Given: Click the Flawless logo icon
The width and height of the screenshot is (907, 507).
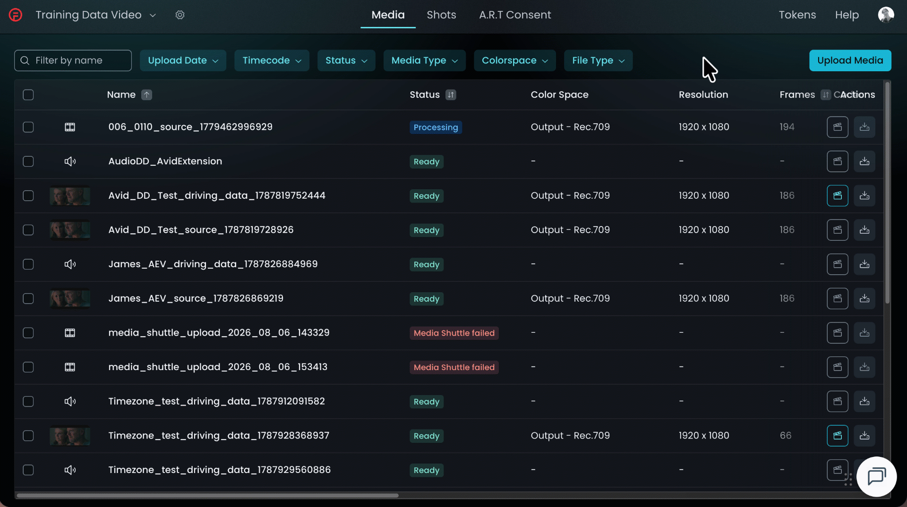Looking at the screenshot, I should (16, 15).
